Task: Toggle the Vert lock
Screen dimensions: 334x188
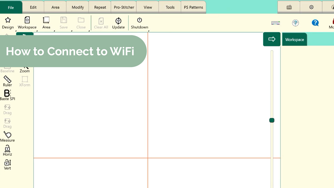Action: pyautogui.click(x=8, y=165)
